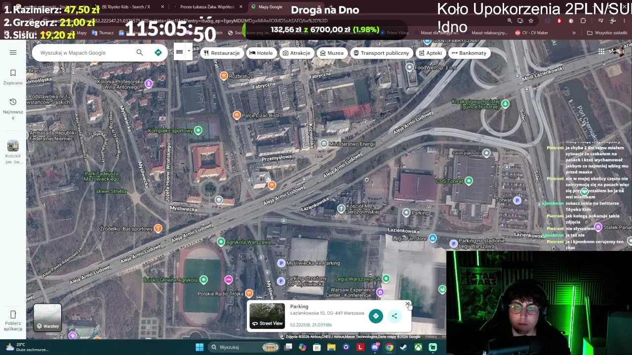
Task: Select the FoodWell Sp. z o.o. marker
Action: click(409, 67)
